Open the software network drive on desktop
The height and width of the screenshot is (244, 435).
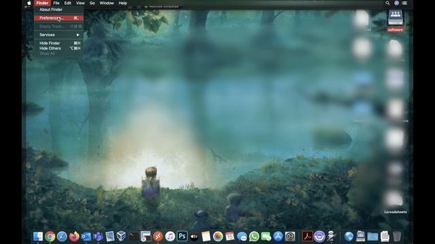[x=395, y=20]
